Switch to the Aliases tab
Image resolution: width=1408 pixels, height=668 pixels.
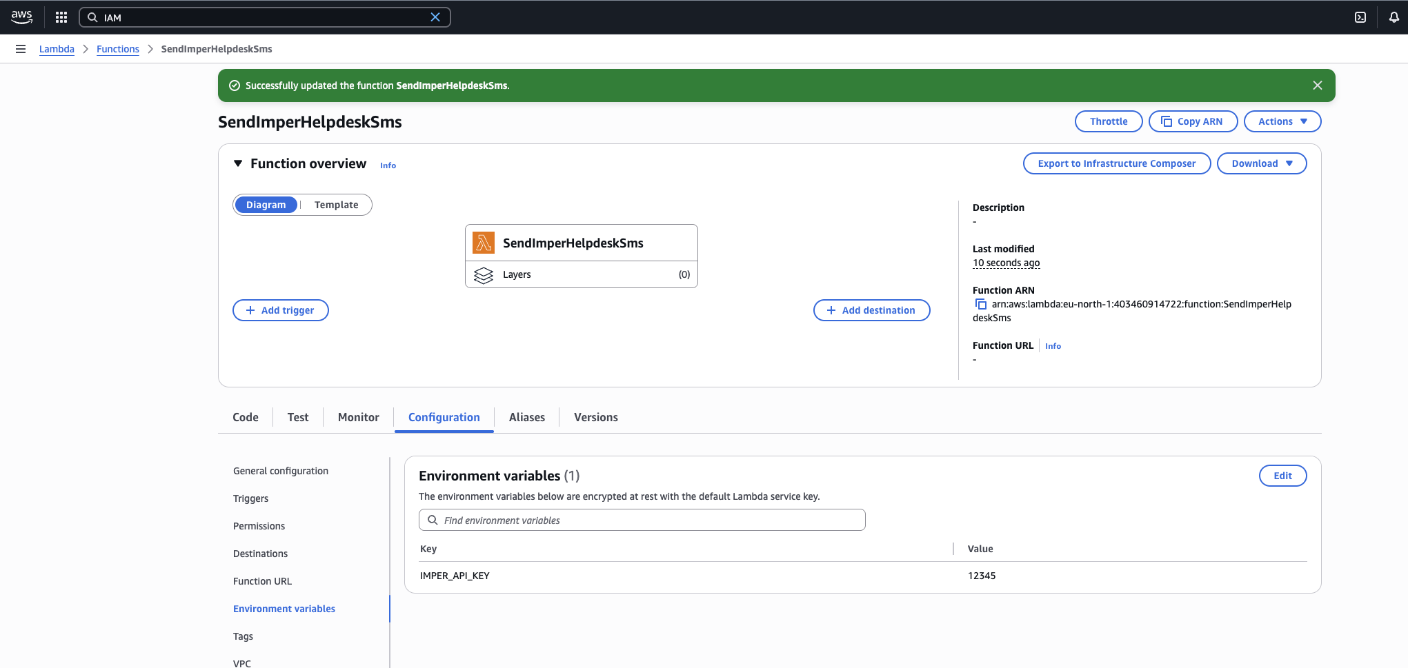527,417
